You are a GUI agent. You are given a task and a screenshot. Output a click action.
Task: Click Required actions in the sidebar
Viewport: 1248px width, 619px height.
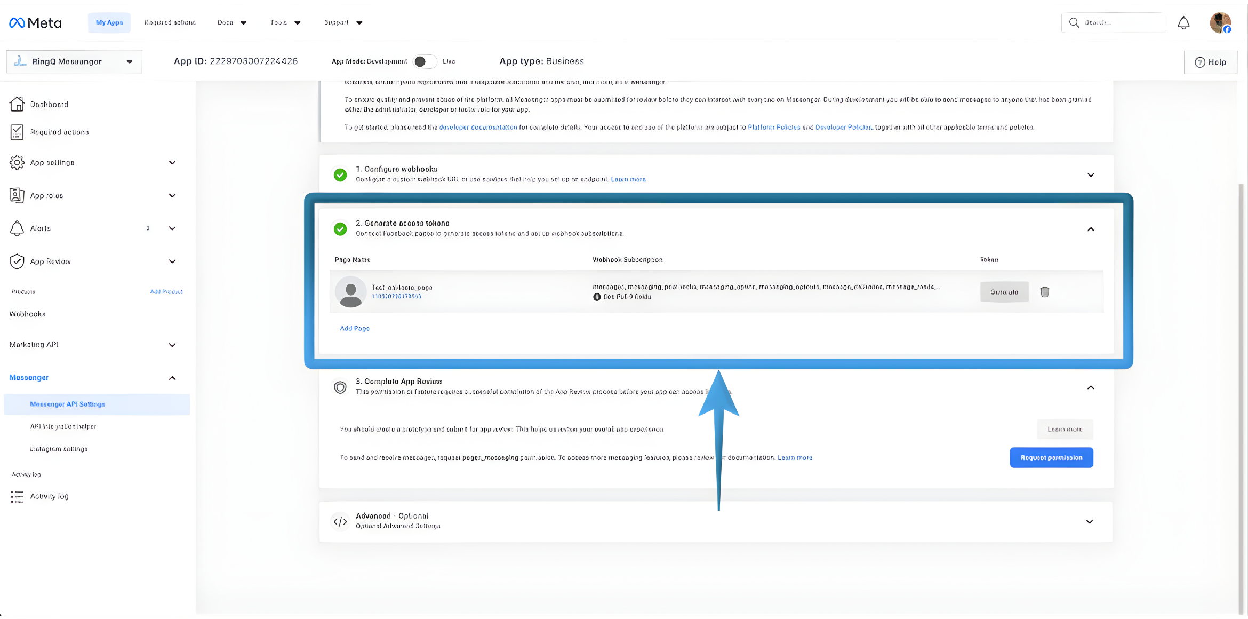[59, 132]
